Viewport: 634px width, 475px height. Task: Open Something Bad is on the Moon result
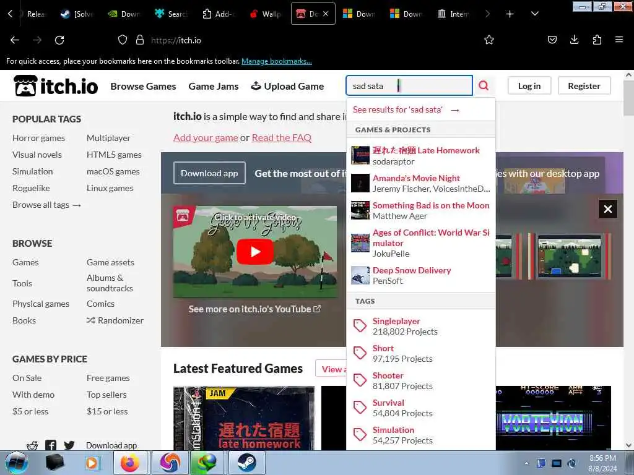click(421, 210)
